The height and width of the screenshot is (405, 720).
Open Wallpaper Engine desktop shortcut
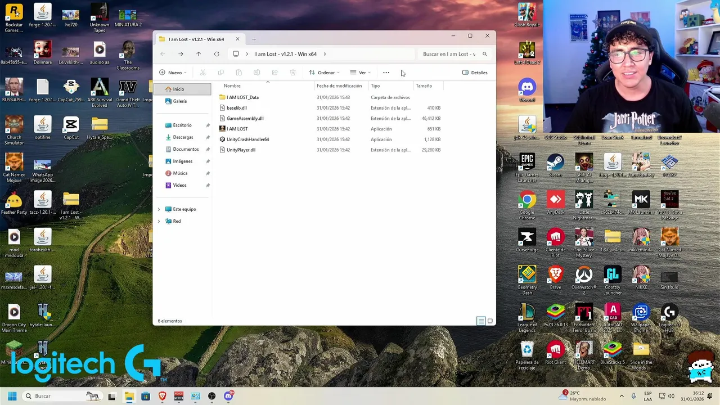(x=641, y=318)
